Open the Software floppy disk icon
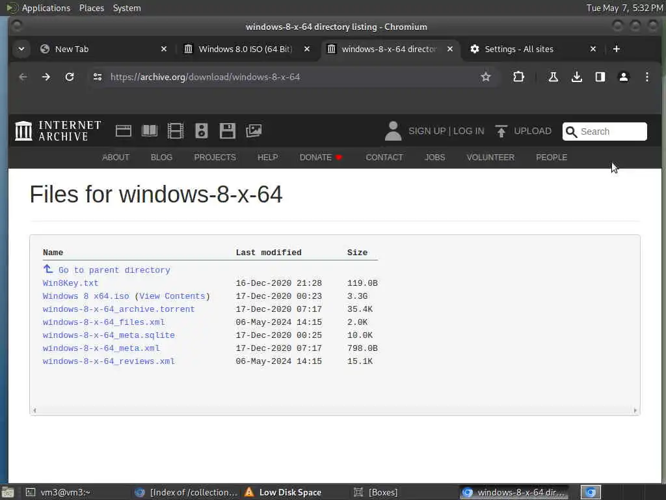Screen dimensions: 666x500 227,131
